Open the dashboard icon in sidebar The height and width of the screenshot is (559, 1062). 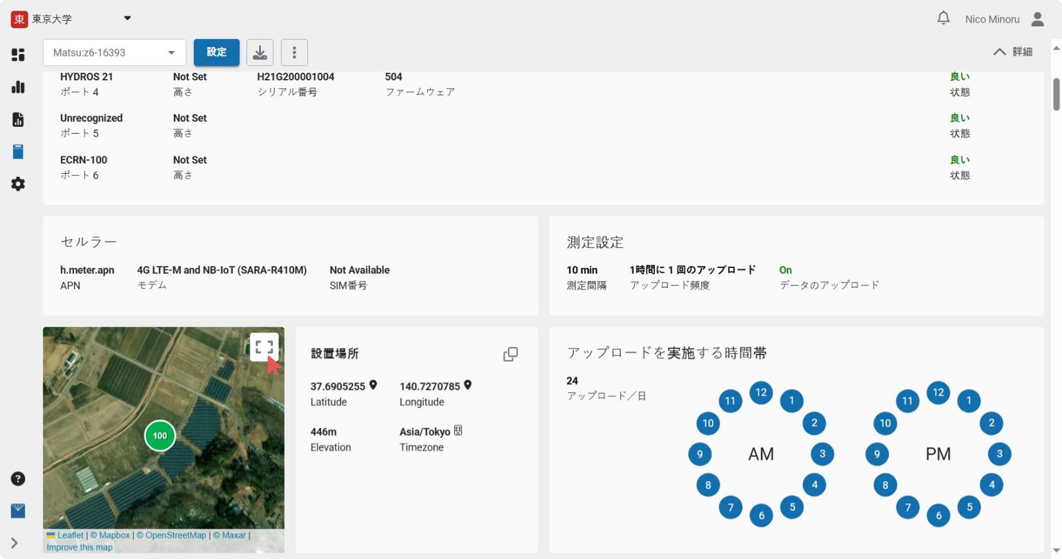coord(18,55)
